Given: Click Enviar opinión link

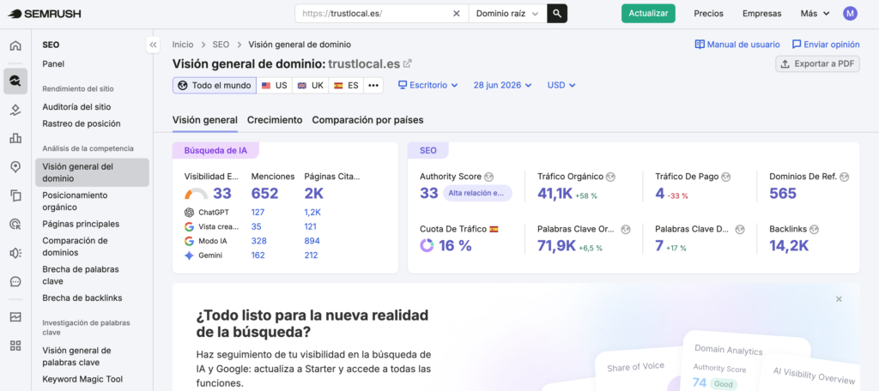Looking at the screenshot, I should (x=826, y=45).
